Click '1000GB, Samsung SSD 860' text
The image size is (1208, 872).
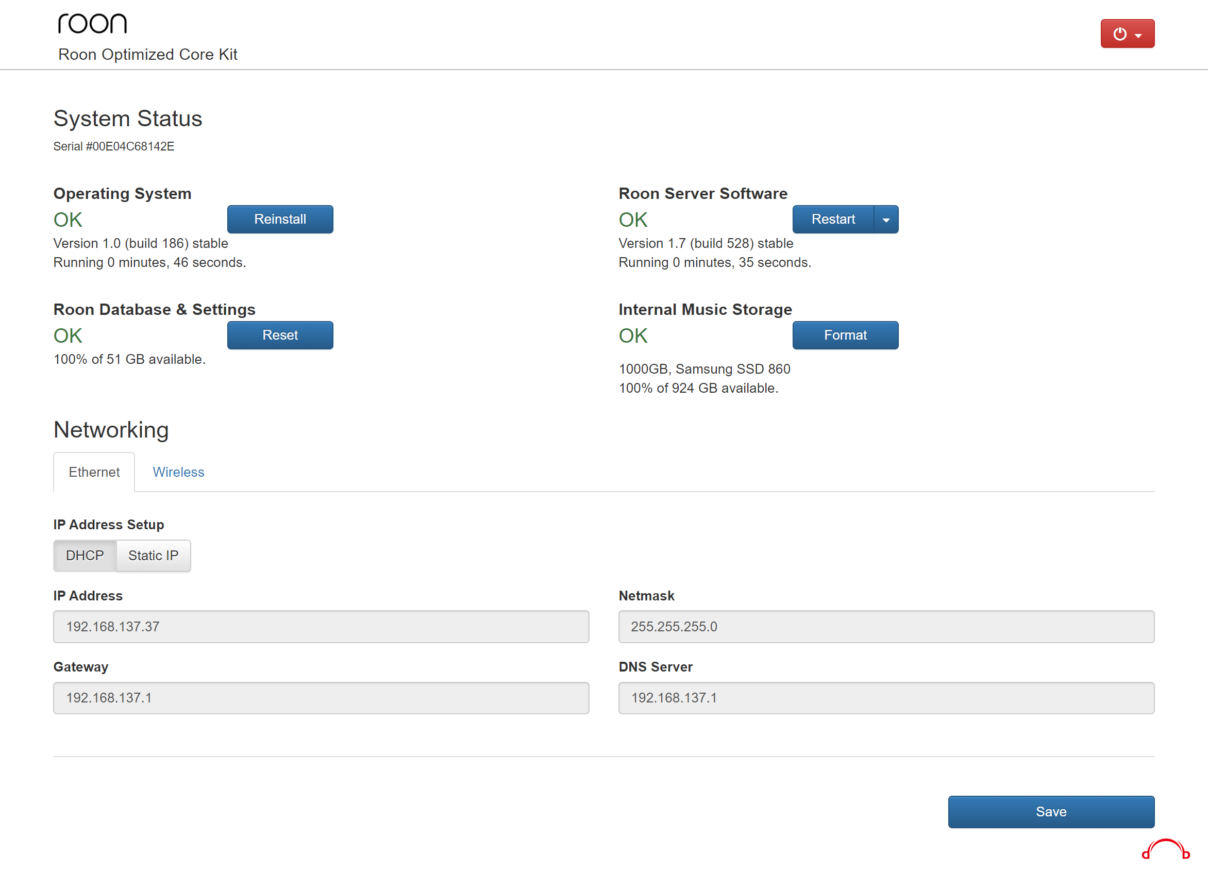click(x=704, y=369)
